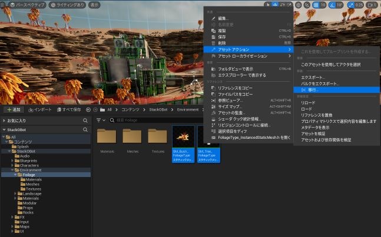Choose フォルダビューで表示 from context menu

249,69
